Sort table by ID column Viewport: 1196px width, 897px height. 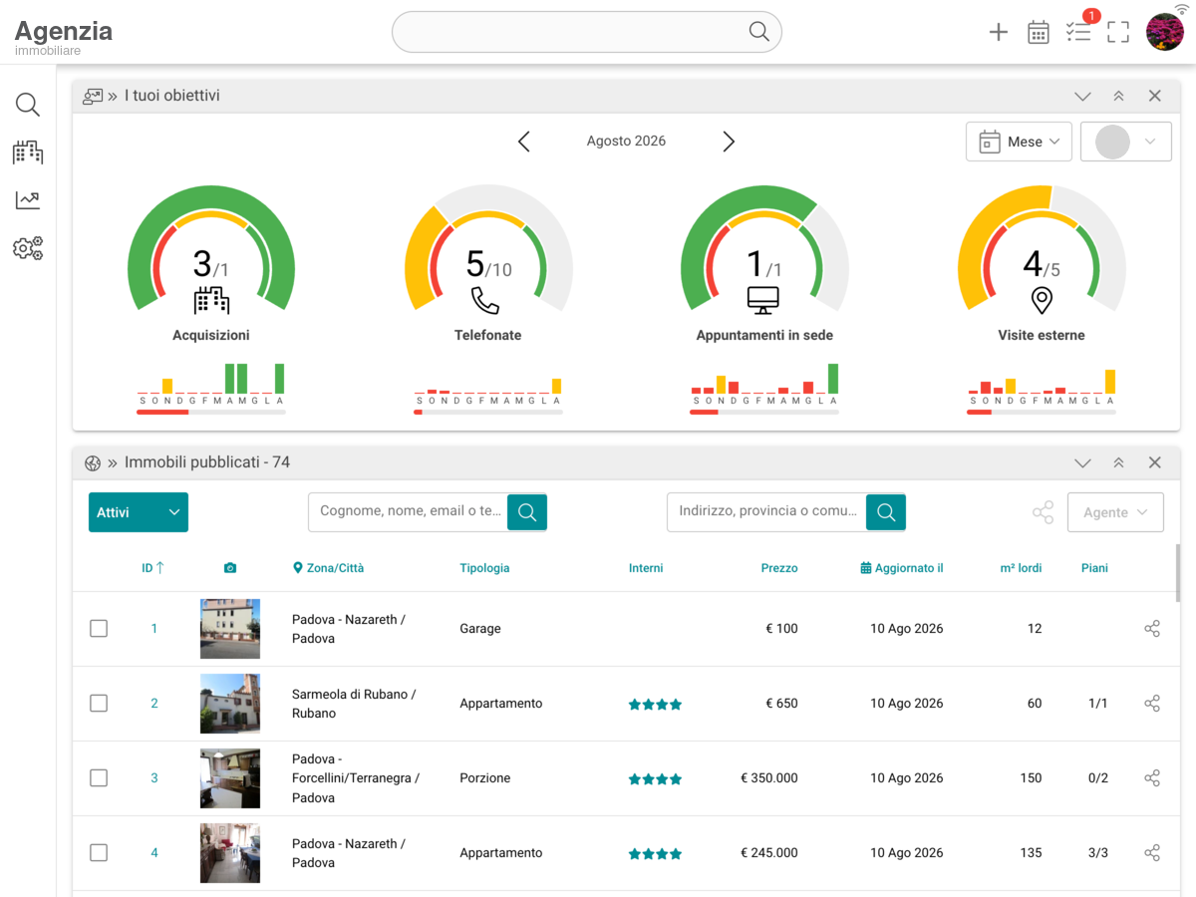pos(152,568)
